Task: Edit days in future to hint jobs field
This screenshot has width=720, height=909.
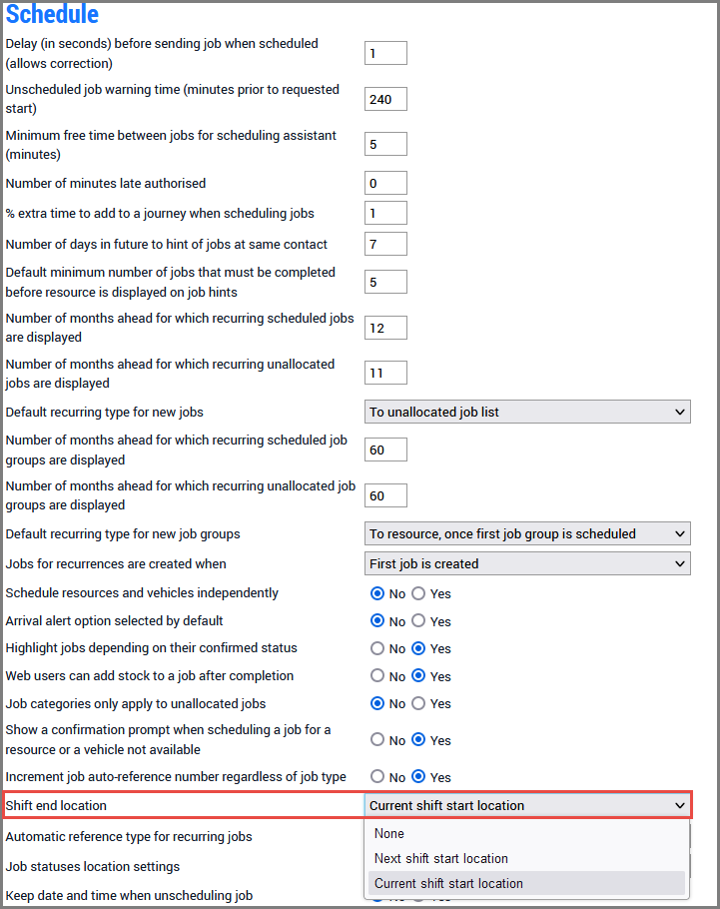Action: [385, 244]
